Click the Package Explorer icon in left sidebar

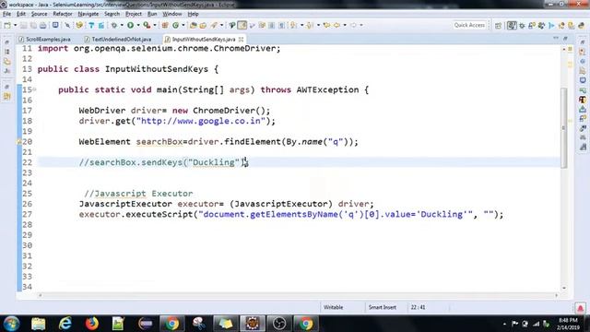click(x=6, y=52)
